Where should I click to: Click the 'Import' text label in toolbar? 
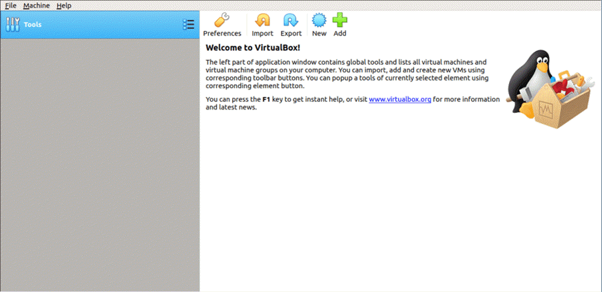[x=262, y=33]
